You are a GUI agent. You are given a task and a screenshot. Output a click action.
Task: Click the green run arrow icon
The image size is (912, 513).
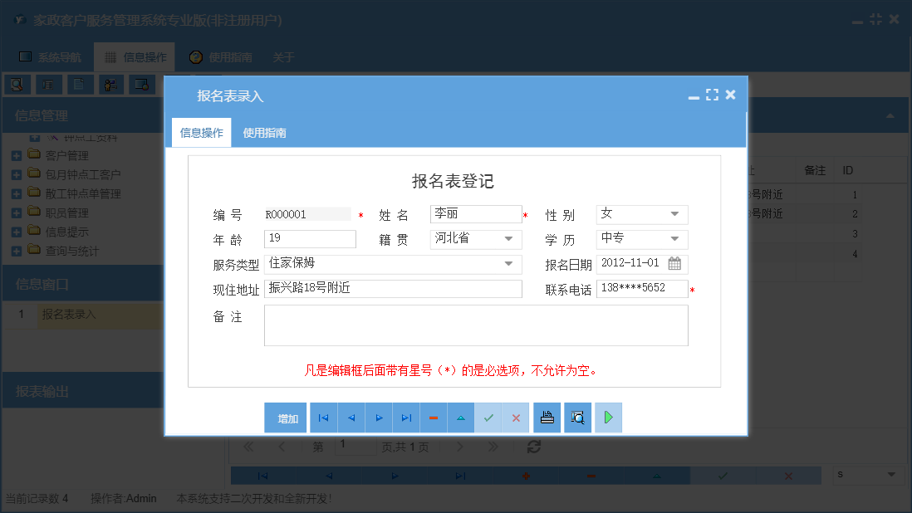pos(607,418)
